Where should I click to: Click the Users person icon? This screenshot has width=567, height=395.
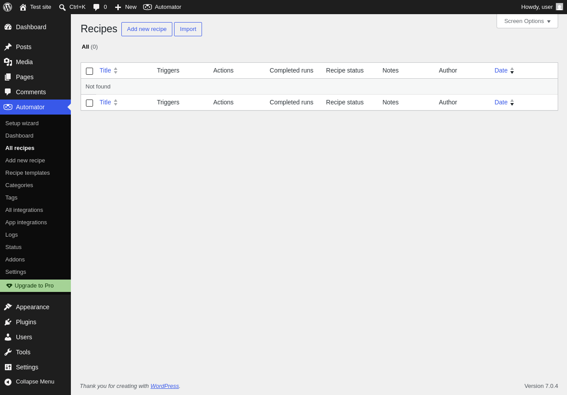(8, 337)
